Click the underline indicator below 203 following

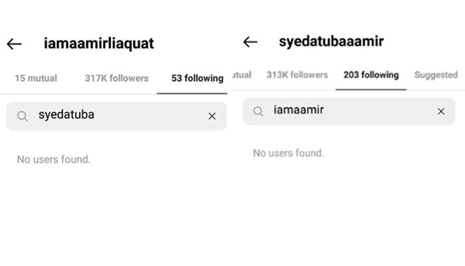[x=371, y=89]
